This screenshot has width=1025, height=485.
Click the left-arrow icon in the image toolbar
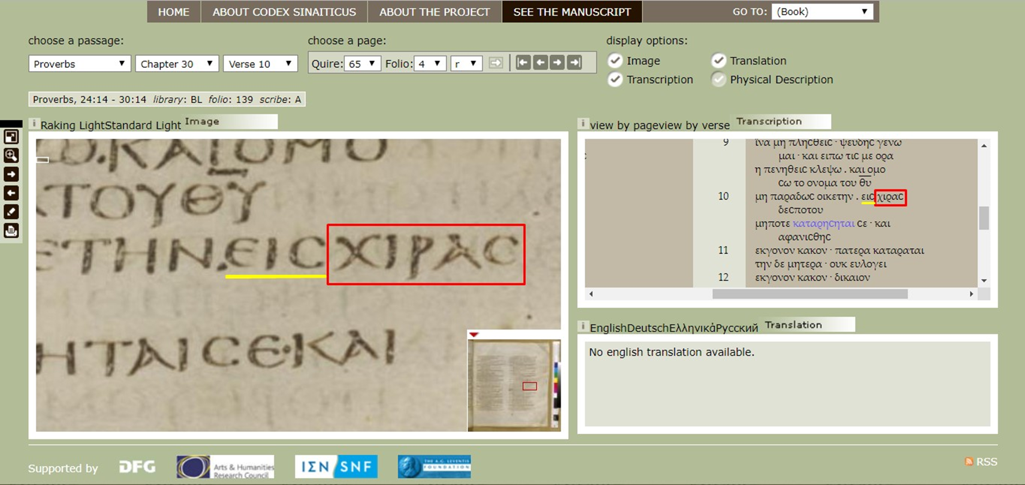pos(11,193)
